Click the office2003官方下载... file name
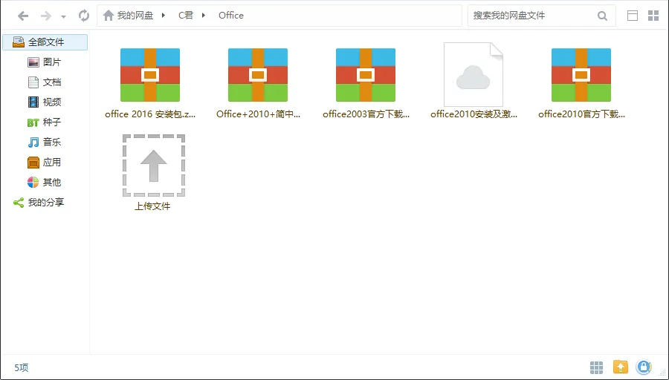Viewport: 669px width, 380px height. tap(366, 114)
